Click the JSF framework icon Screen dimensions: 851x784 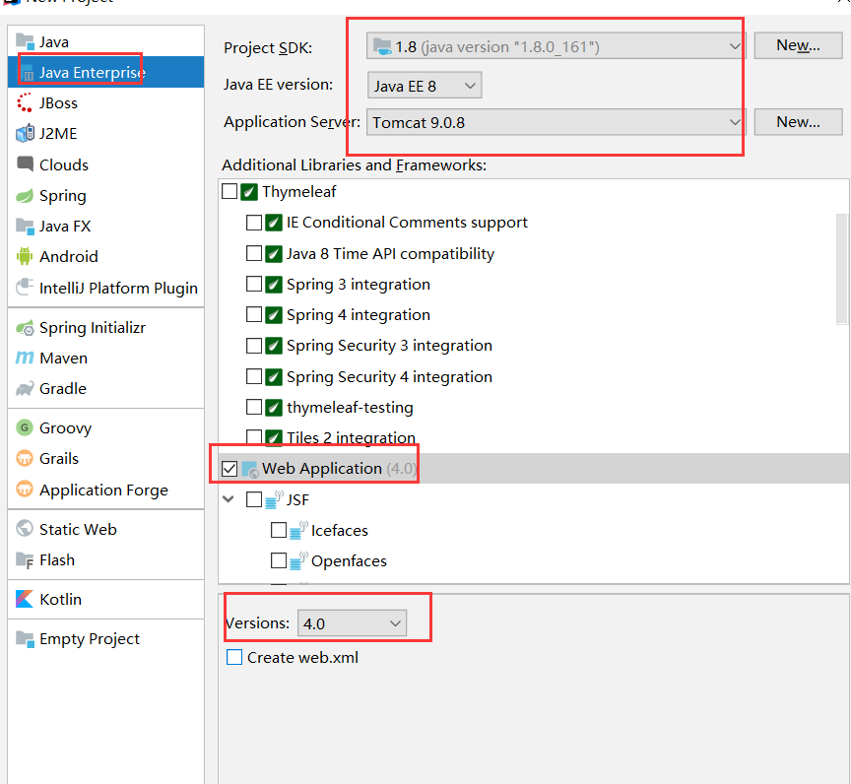[x=274, y=499]
